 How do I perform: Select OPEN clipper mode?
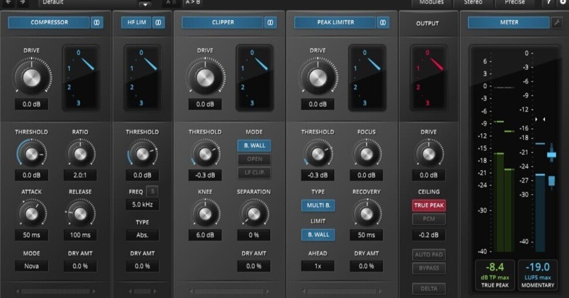pos(254,159)
